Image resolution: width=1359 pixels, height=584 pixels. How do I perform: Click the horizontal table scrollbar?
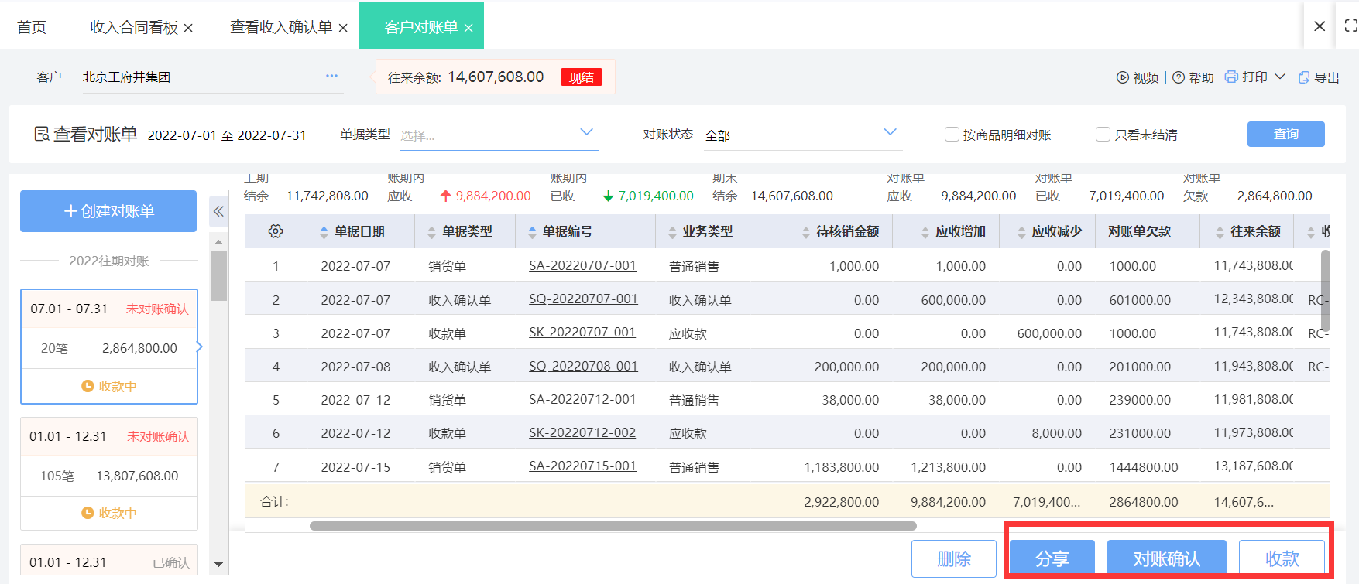(x=613, y=526)
